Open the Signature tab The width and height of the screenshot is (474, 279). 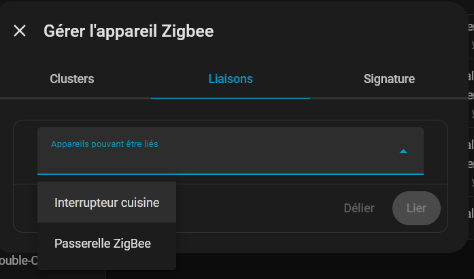tap(389, 79)
